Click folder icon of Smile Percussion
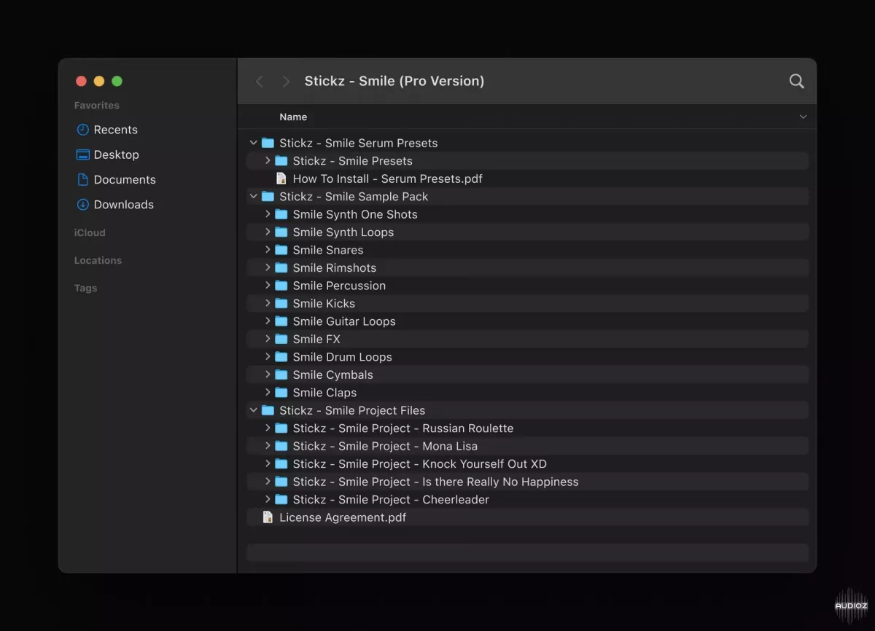This screenshot has height=631, width=875. [281, 286]
